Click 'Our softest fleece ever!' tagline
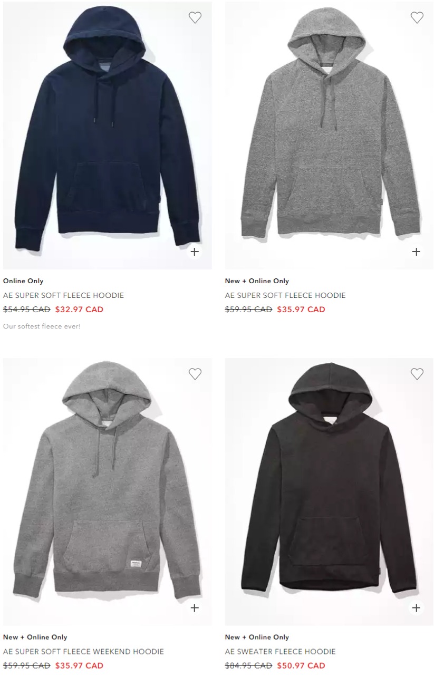Screen dimensions: 434x676 (42, 326)
